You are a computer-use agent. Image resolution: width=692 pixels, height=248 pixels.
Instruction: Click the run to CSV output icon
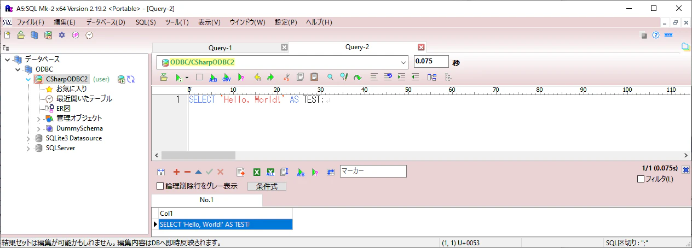click(227, 78)
